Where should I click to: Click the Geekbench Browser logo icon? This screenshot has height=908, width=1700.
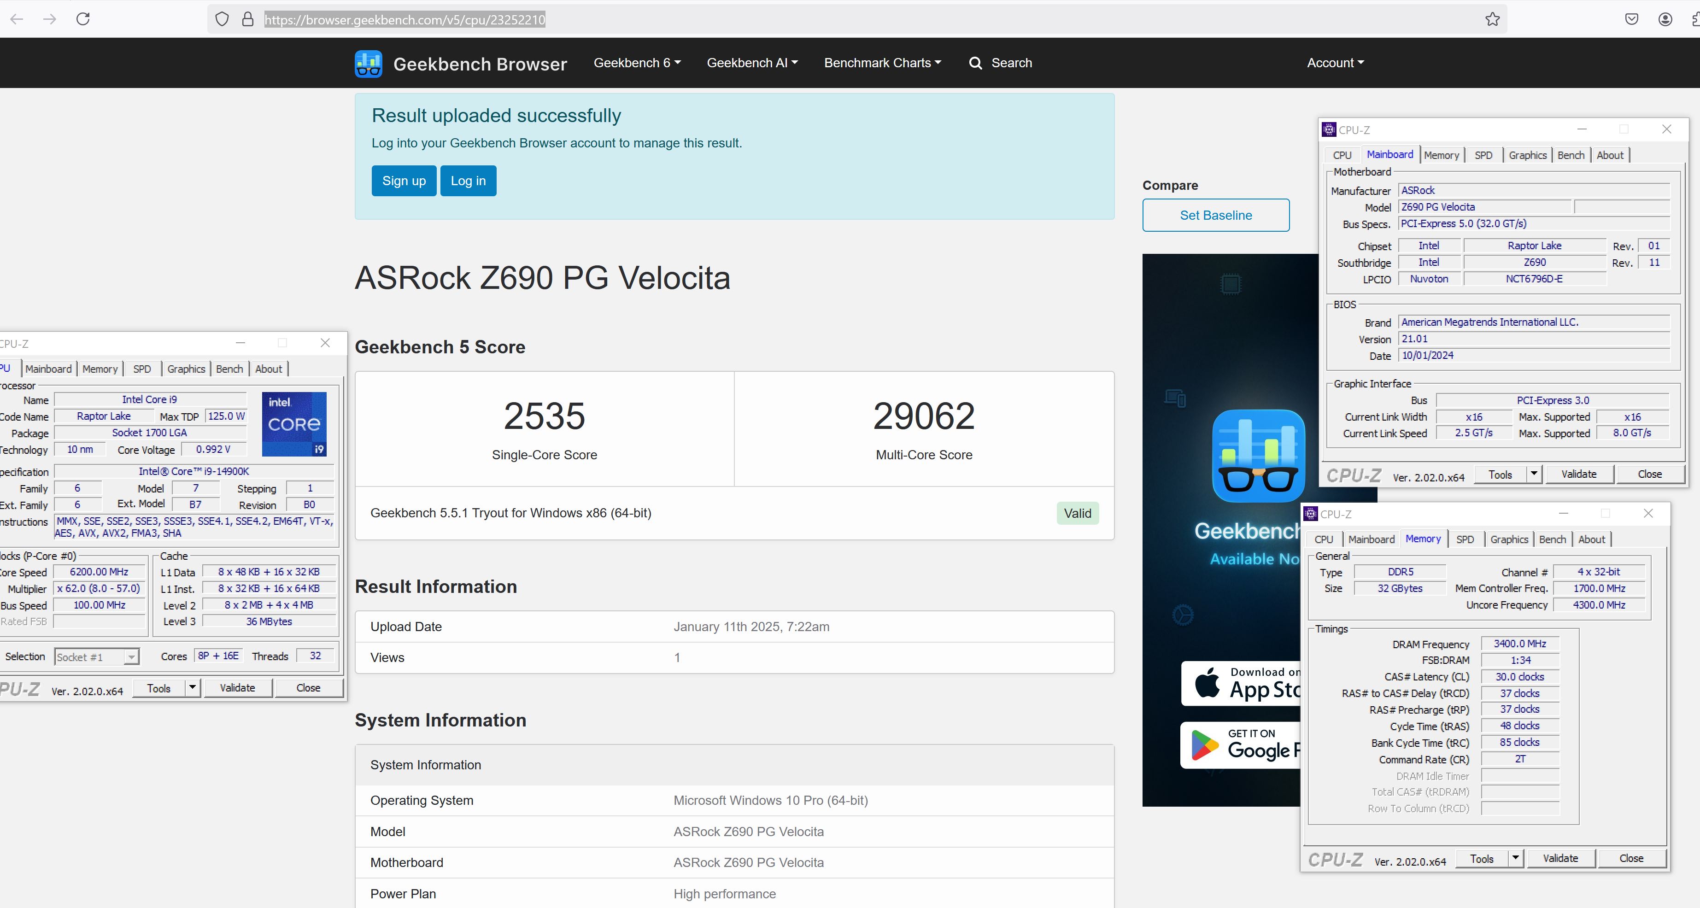point(368,64)
